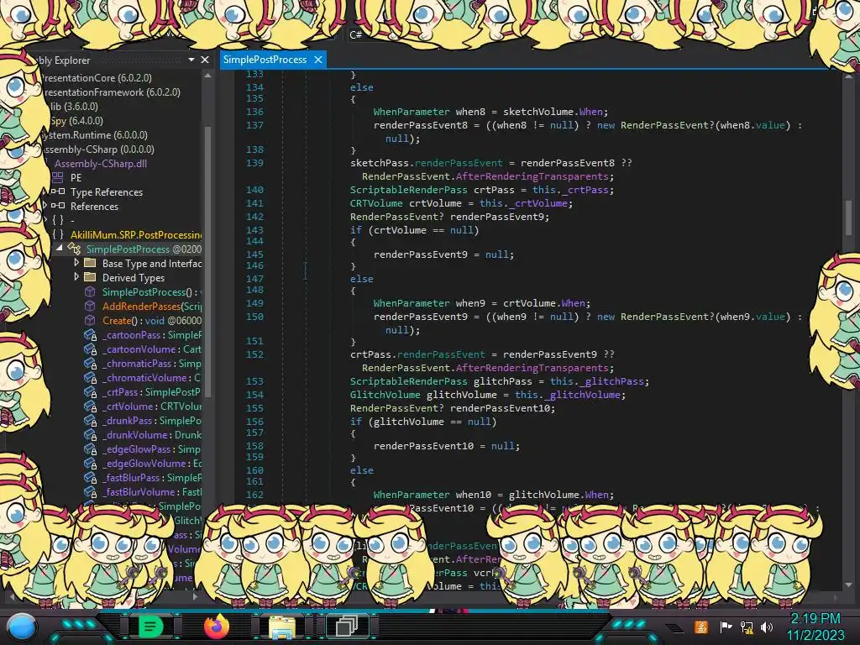Open the Assembly Explorer window options dropdown
The image size is (860, 645).
191,60
